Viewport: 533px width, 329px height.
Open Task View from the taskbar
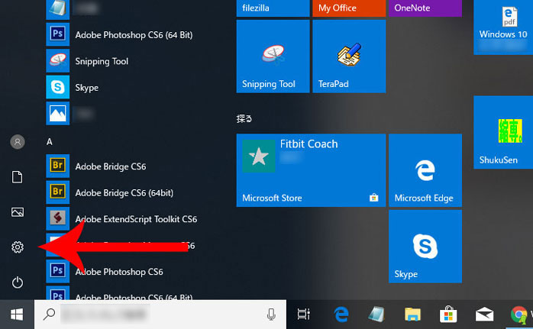303,314
